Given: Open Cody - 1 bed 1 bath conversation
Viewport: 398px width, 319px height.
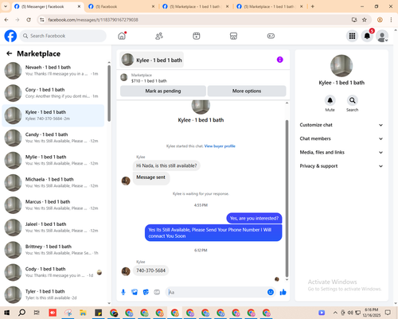Looking at the screenshot, I should coord(53,272).
